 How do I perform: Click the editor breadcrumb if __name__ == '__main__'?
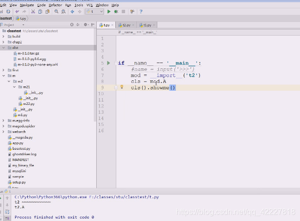click(x=137, y=32)
